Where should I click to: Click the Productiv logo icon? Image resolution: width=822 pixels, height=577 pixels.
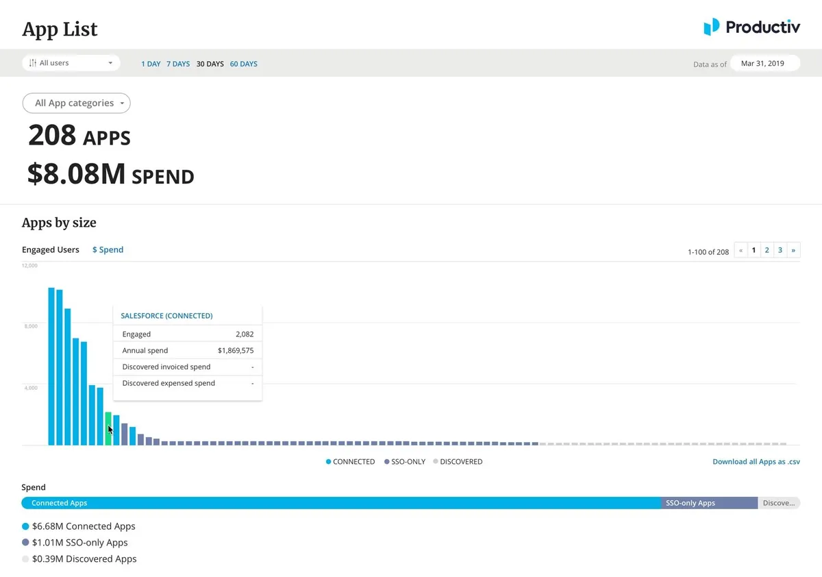click(712, 27)
